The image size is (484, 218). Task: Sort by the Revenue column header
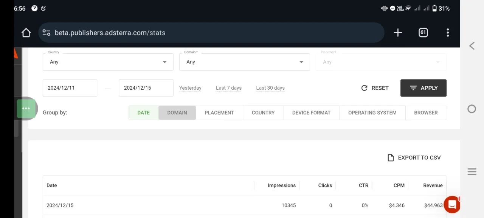click(433, 185)
